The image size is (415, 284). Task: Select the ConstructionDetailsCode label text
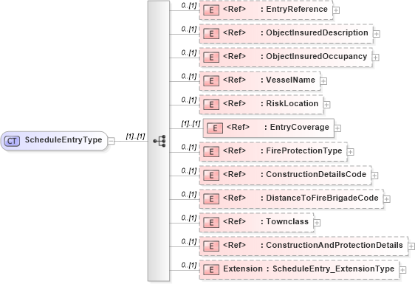tap(316, 174)
